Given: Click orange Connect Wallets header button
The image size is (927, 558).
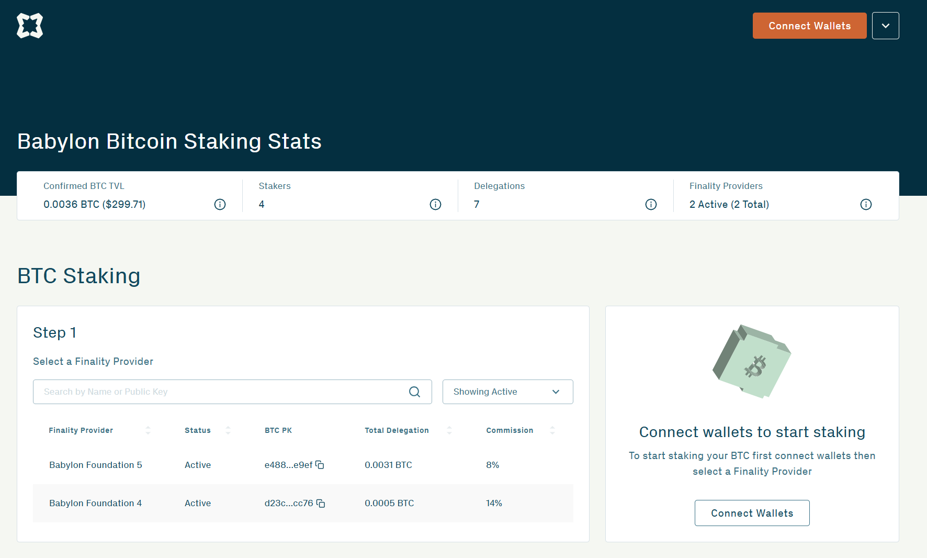Looking at the screenshot, I should [x=810, y=26].
